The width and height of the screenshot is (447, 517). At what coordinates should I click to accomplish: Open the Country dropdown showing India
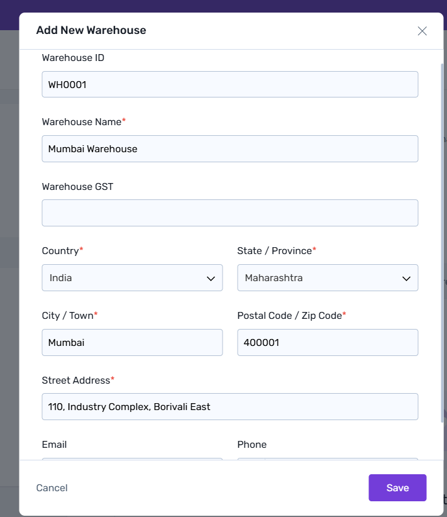coord(132,278)
